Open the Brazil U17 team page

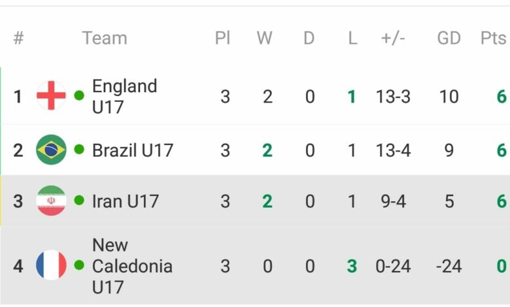click(133, 150)
